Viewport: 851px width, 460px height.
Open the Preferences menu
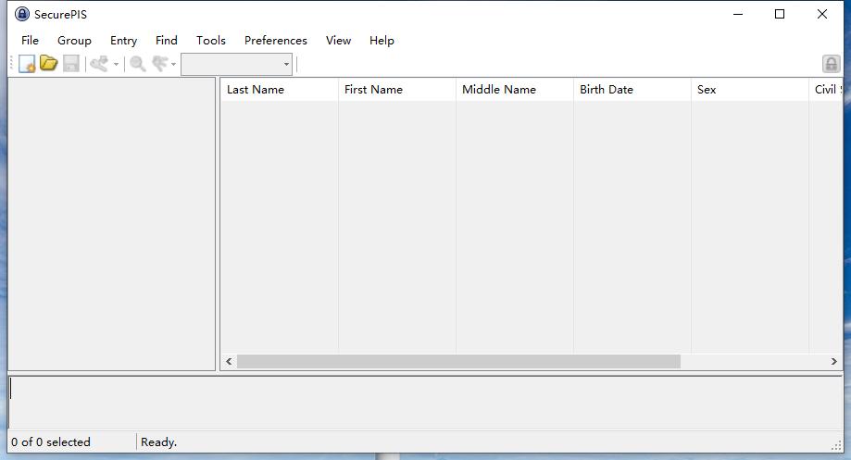click(275, 41)
